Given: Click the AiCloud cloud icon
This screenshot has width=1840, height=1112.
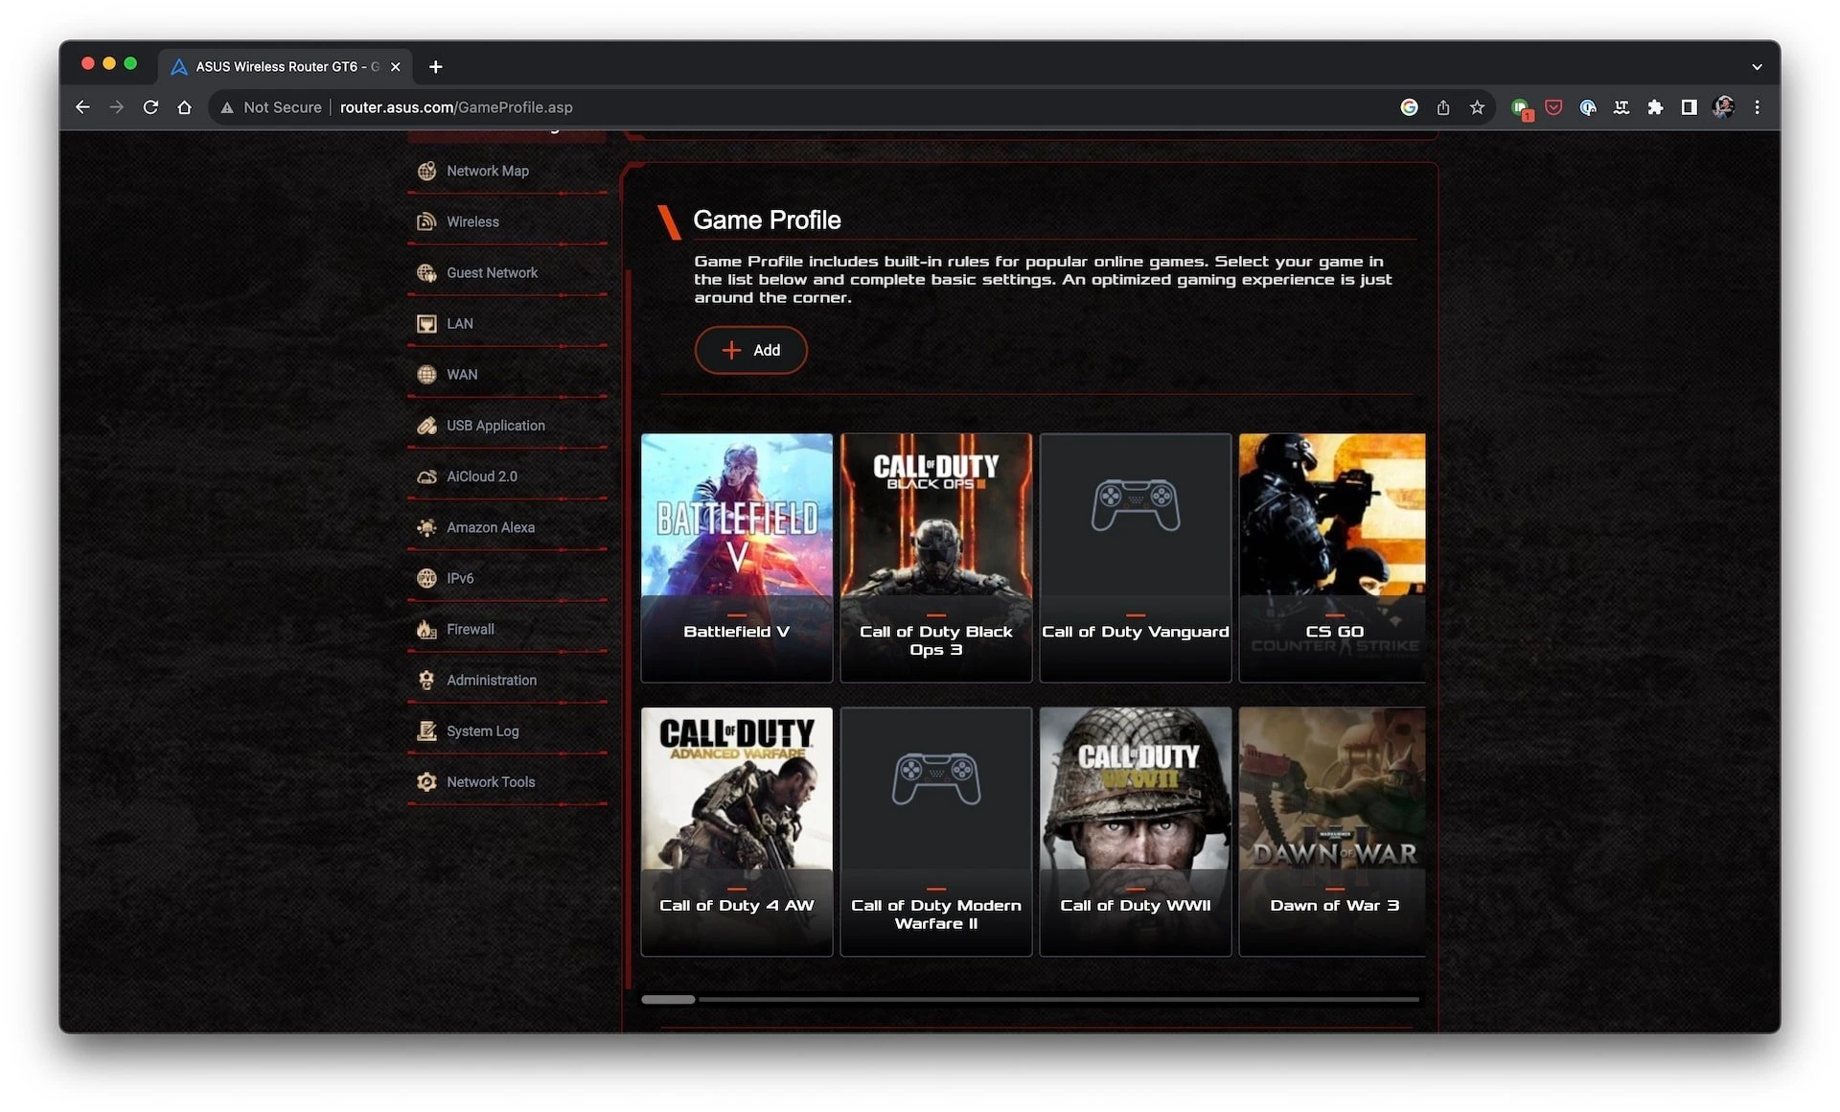Looking at the screenshot, I should point(426,476).
